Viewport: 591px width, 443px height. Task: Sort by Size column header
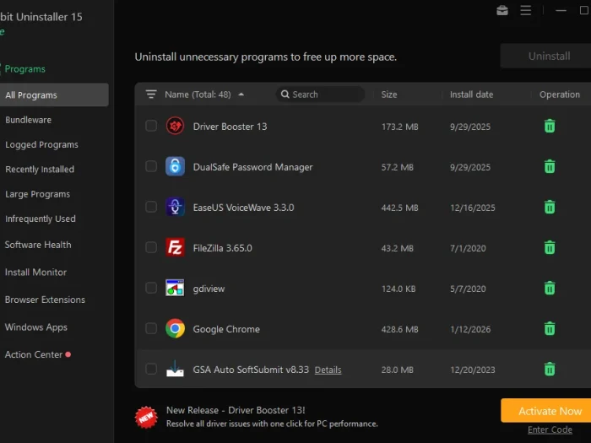pyautogui.click(x=389, y=95)
